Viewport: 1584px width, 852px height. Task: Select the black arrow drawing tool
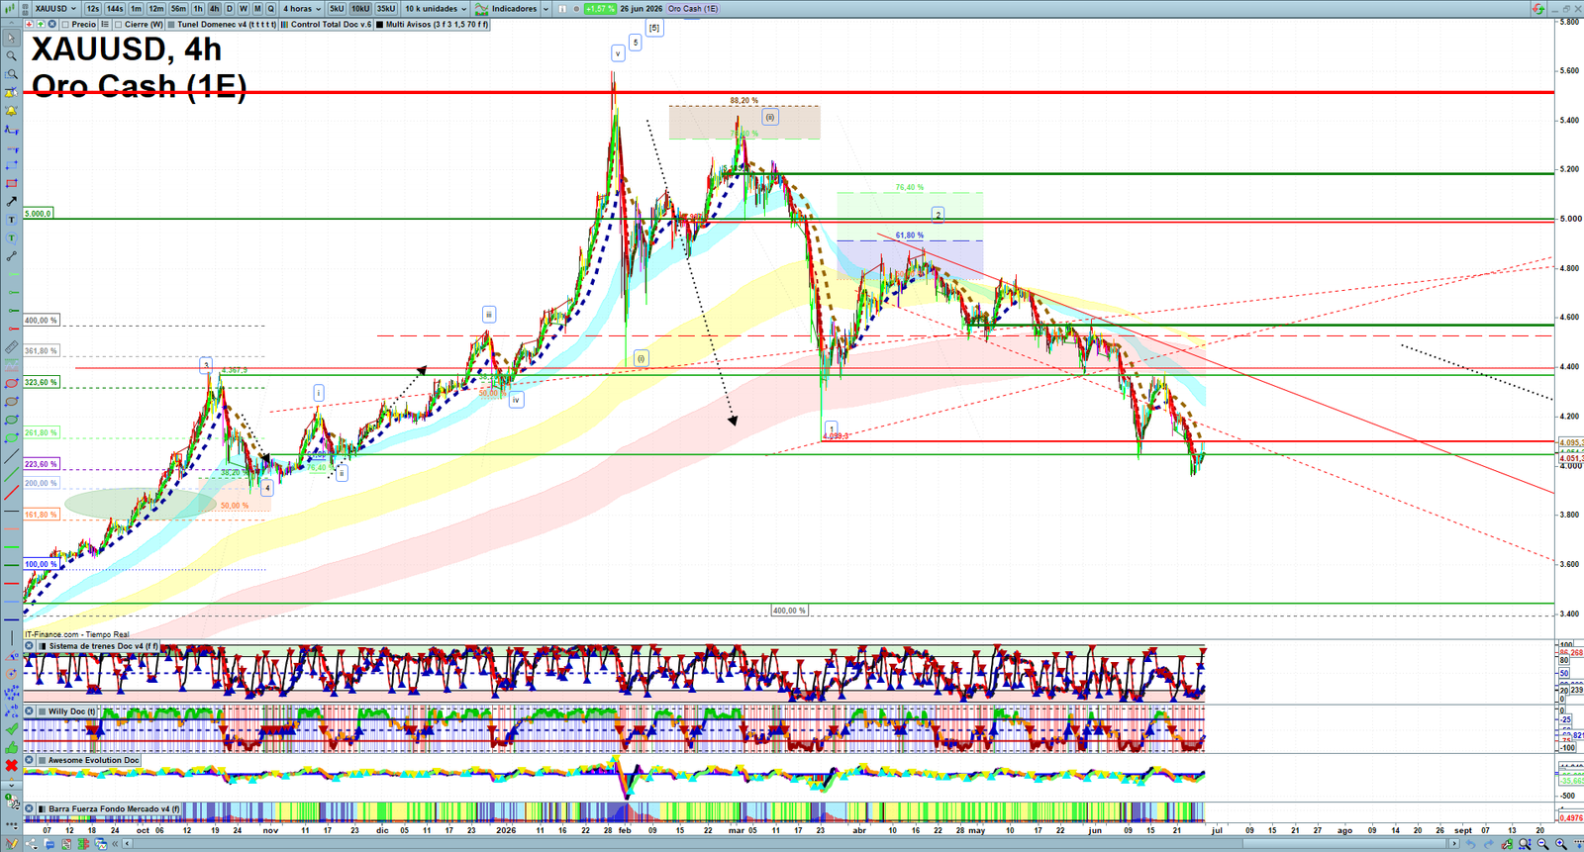coord(11,202)
